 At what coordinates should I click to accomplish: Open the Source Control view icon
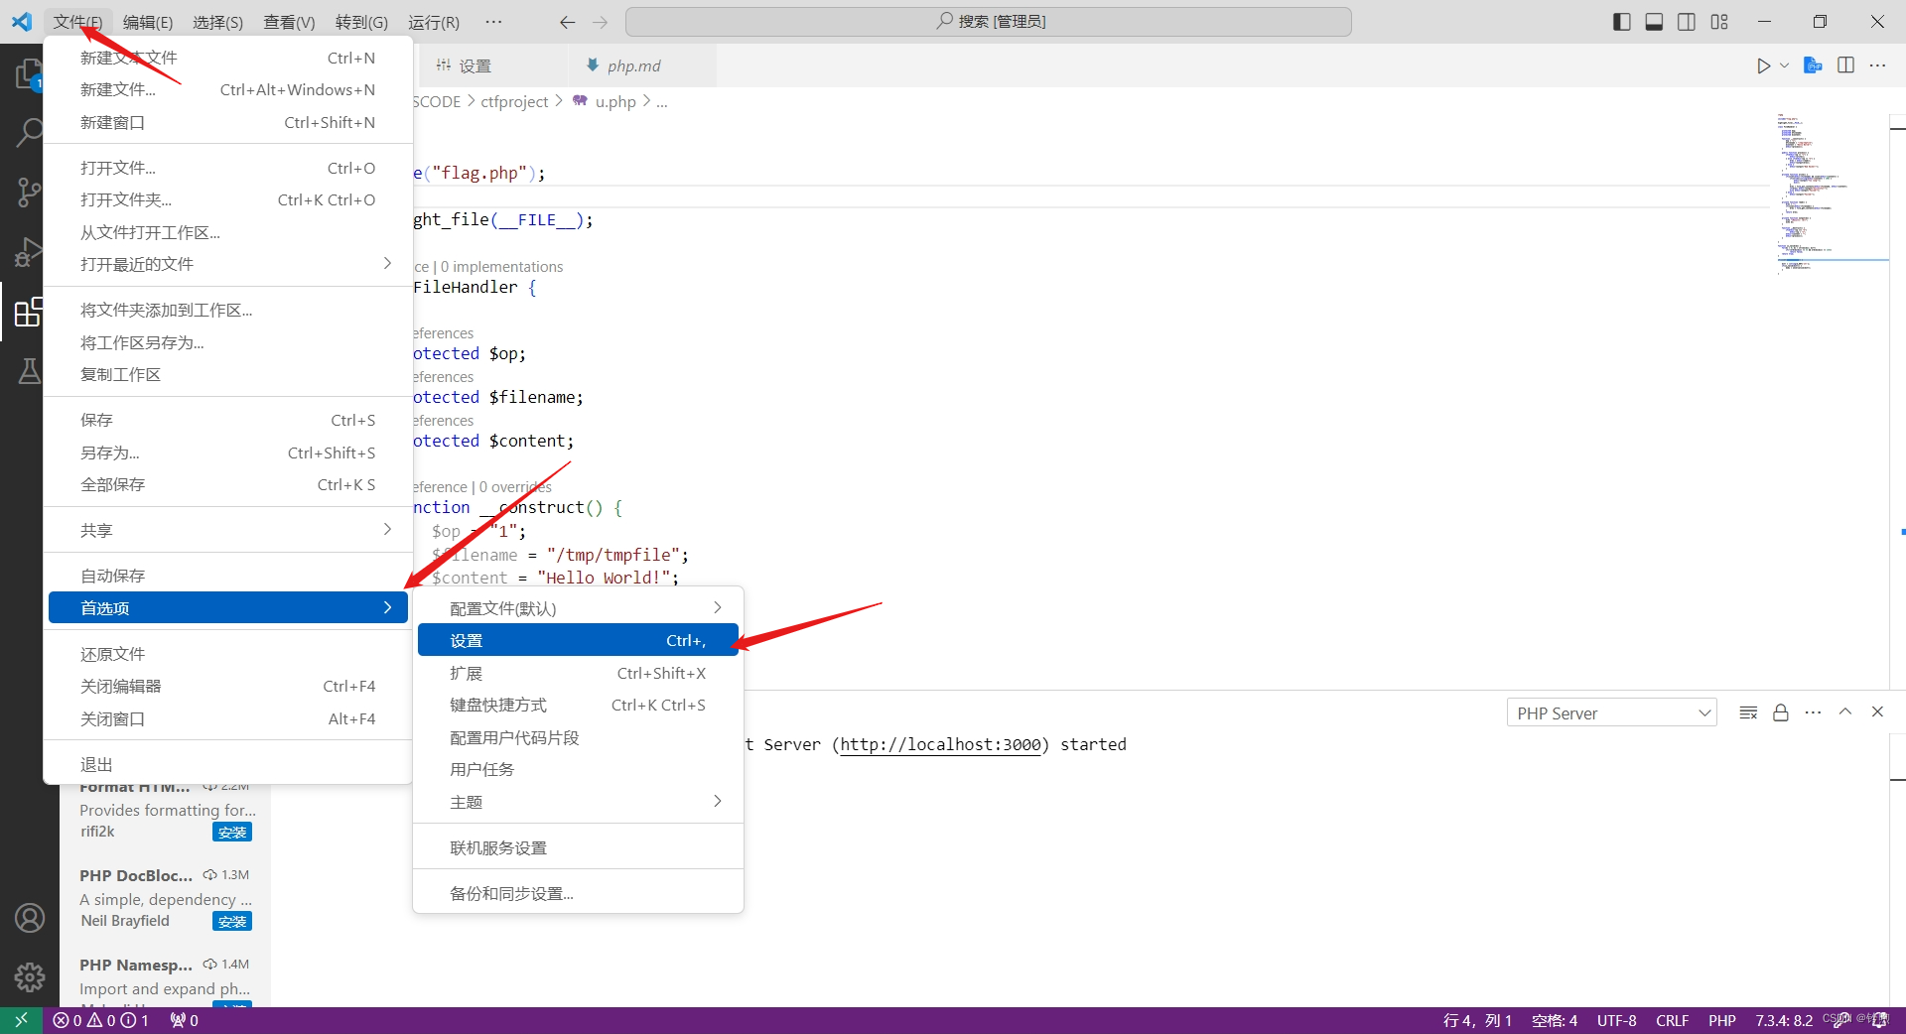(x=29, y=193)
